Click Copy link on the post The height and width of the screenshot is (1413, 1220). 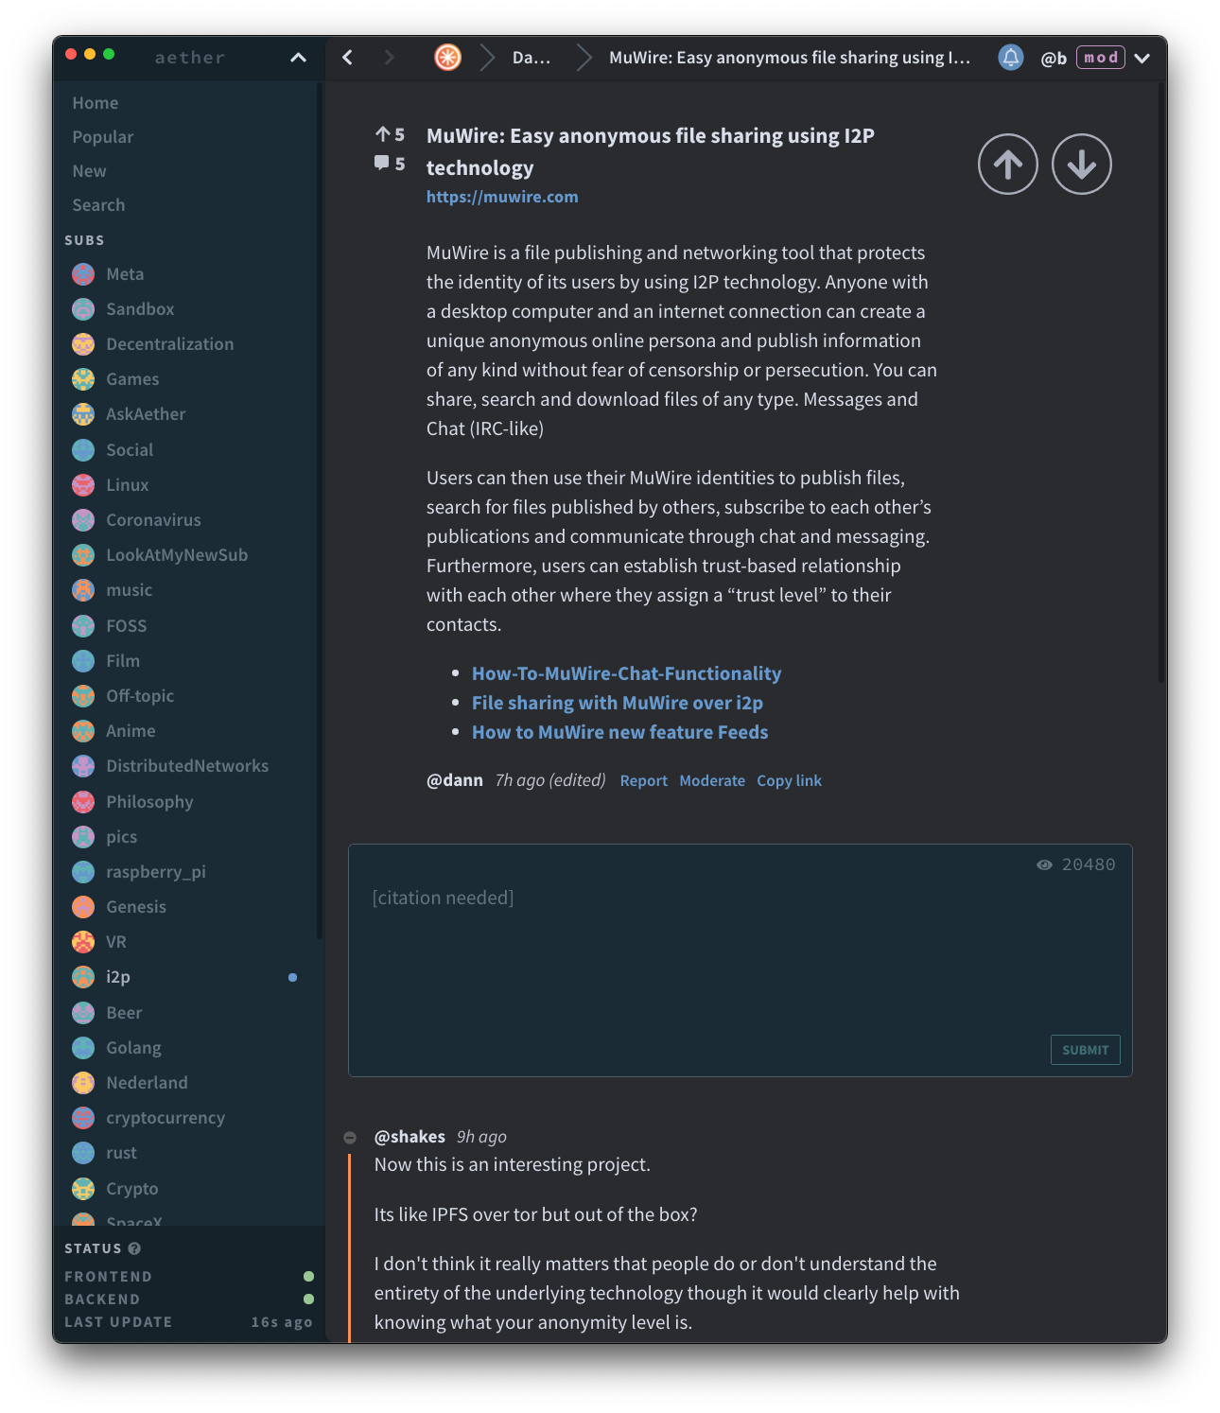(789, 780)
